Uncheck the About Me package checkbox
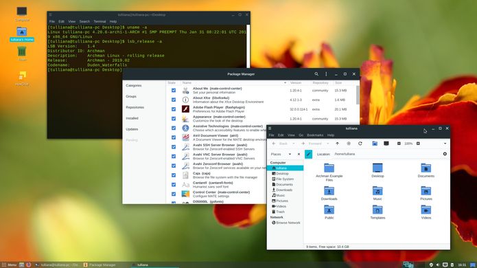Screen dimensions: 477x268 point(174,91)
